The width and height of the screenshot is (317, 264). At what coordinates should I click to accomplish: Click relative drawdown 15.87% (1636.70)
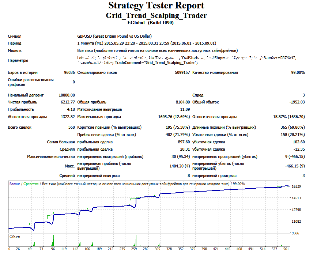(289, 117)
